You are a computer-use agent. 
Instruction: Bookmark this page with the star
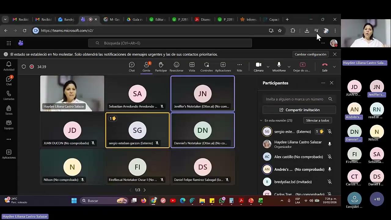pos(280,31)
